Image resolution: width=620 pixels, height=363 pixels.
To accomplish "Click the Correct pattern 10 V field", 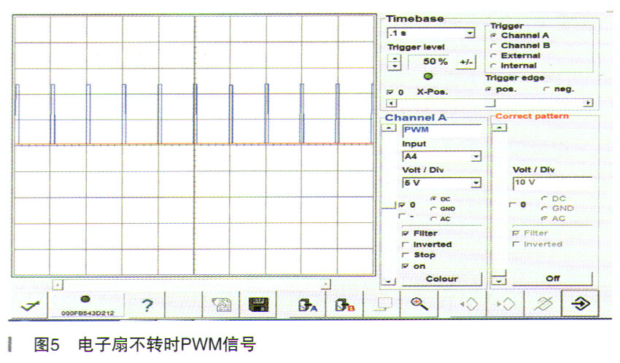I will (553, 182).
